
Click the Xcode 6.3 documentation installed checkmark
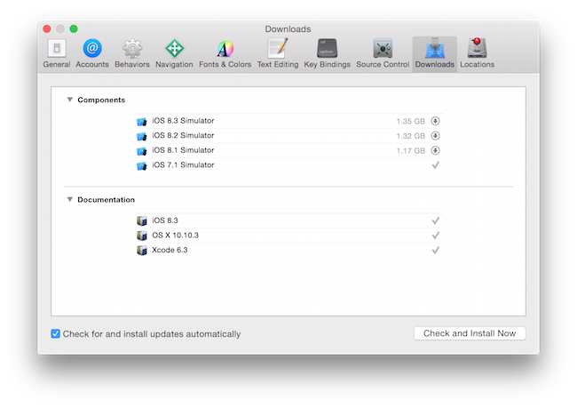pyautogui.click(x=435, y=251)
